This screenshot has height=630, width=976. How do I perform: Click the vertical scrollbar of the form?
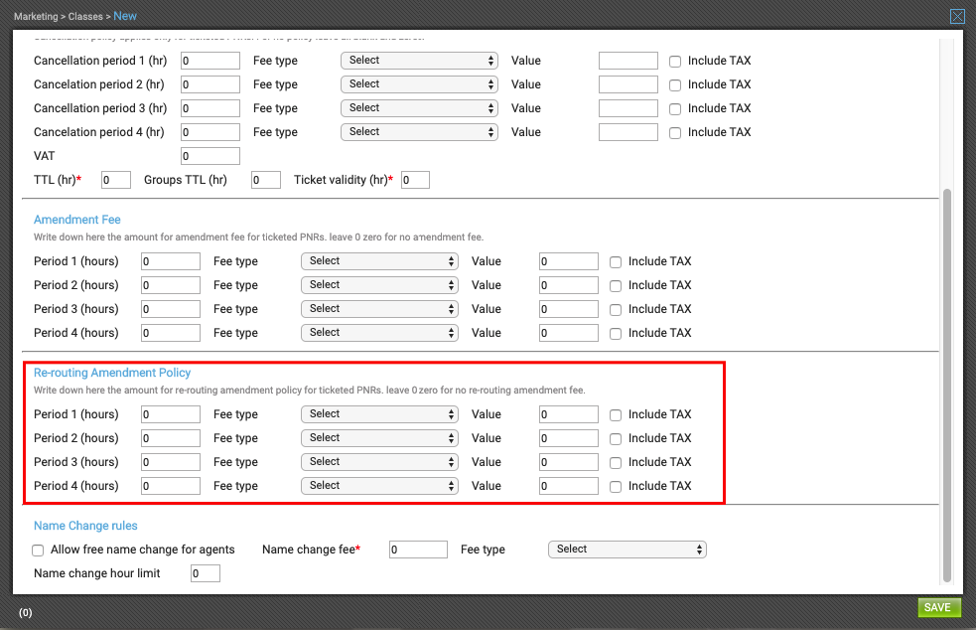click(947, 386)
